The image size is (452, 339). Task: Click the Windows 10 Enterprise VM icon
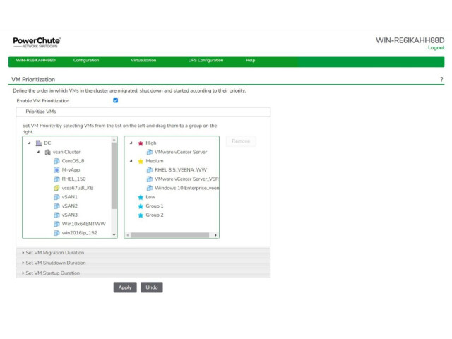click(150, 188)
